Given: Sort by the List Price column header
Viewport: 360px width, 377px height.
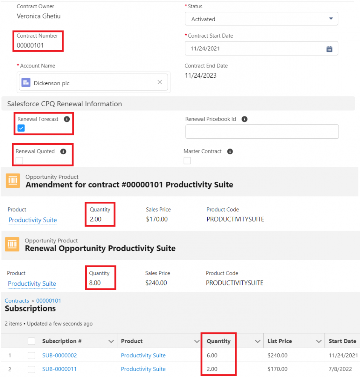Looking at the screenshot, I should [x=280, y=341].
